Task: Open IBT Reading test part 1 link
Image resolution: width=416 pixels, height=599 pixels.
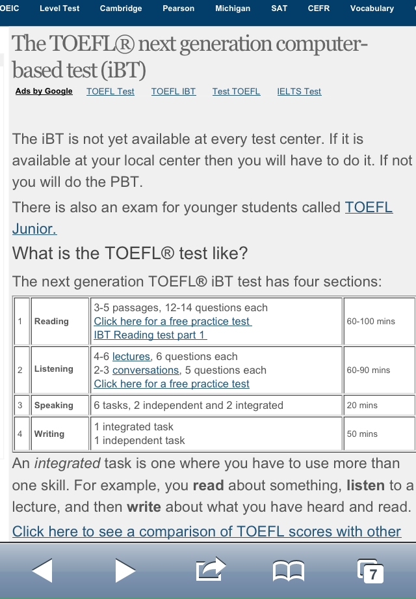Action: [x=150, y=335]
